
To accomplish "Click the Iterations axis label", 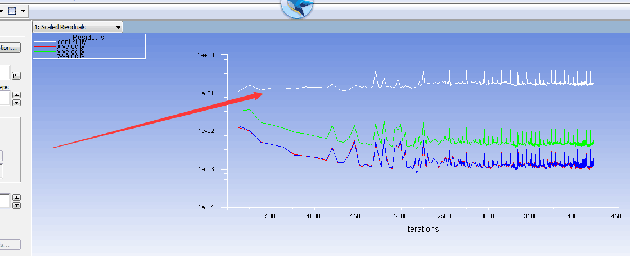I will pos(422,229).
